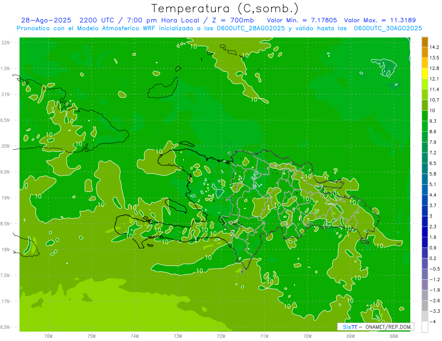This screenshot has width=442, height=341.
Task: Click the "19N" latitude axis label
Action: [6, 198]
